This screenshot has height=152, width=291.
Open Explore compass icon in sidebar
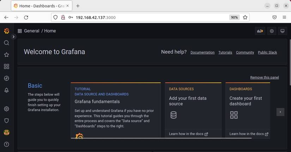click(x=6, y=78)
